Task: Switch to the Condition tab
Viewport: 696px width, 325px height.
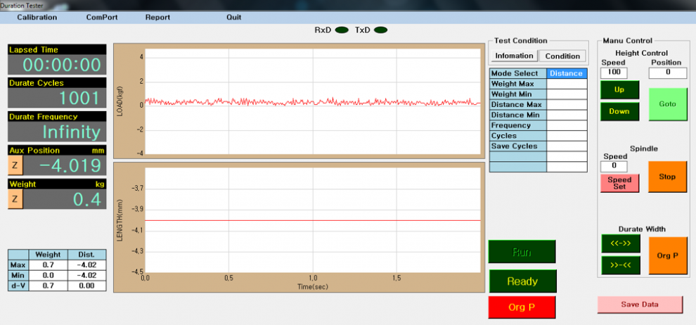Action: (562, 56)
